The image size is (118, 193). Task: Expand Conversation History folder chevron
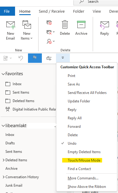(3, 177)
